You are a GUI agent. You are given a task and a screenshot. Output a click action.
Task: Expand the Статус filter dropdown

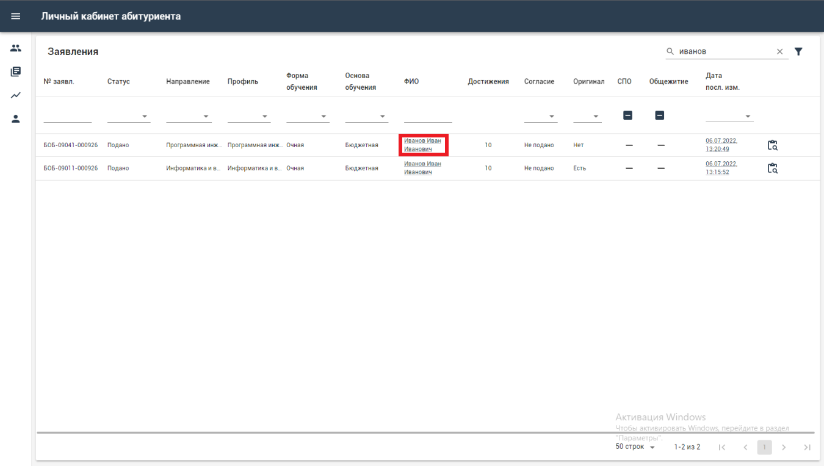tap(129, 116)
